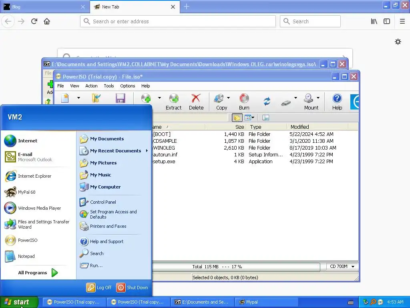Image resolution: width=410 pixels, height=308 pixels.
Task: Launch Internet Explorer from Start menu
Action: point(38,176)
